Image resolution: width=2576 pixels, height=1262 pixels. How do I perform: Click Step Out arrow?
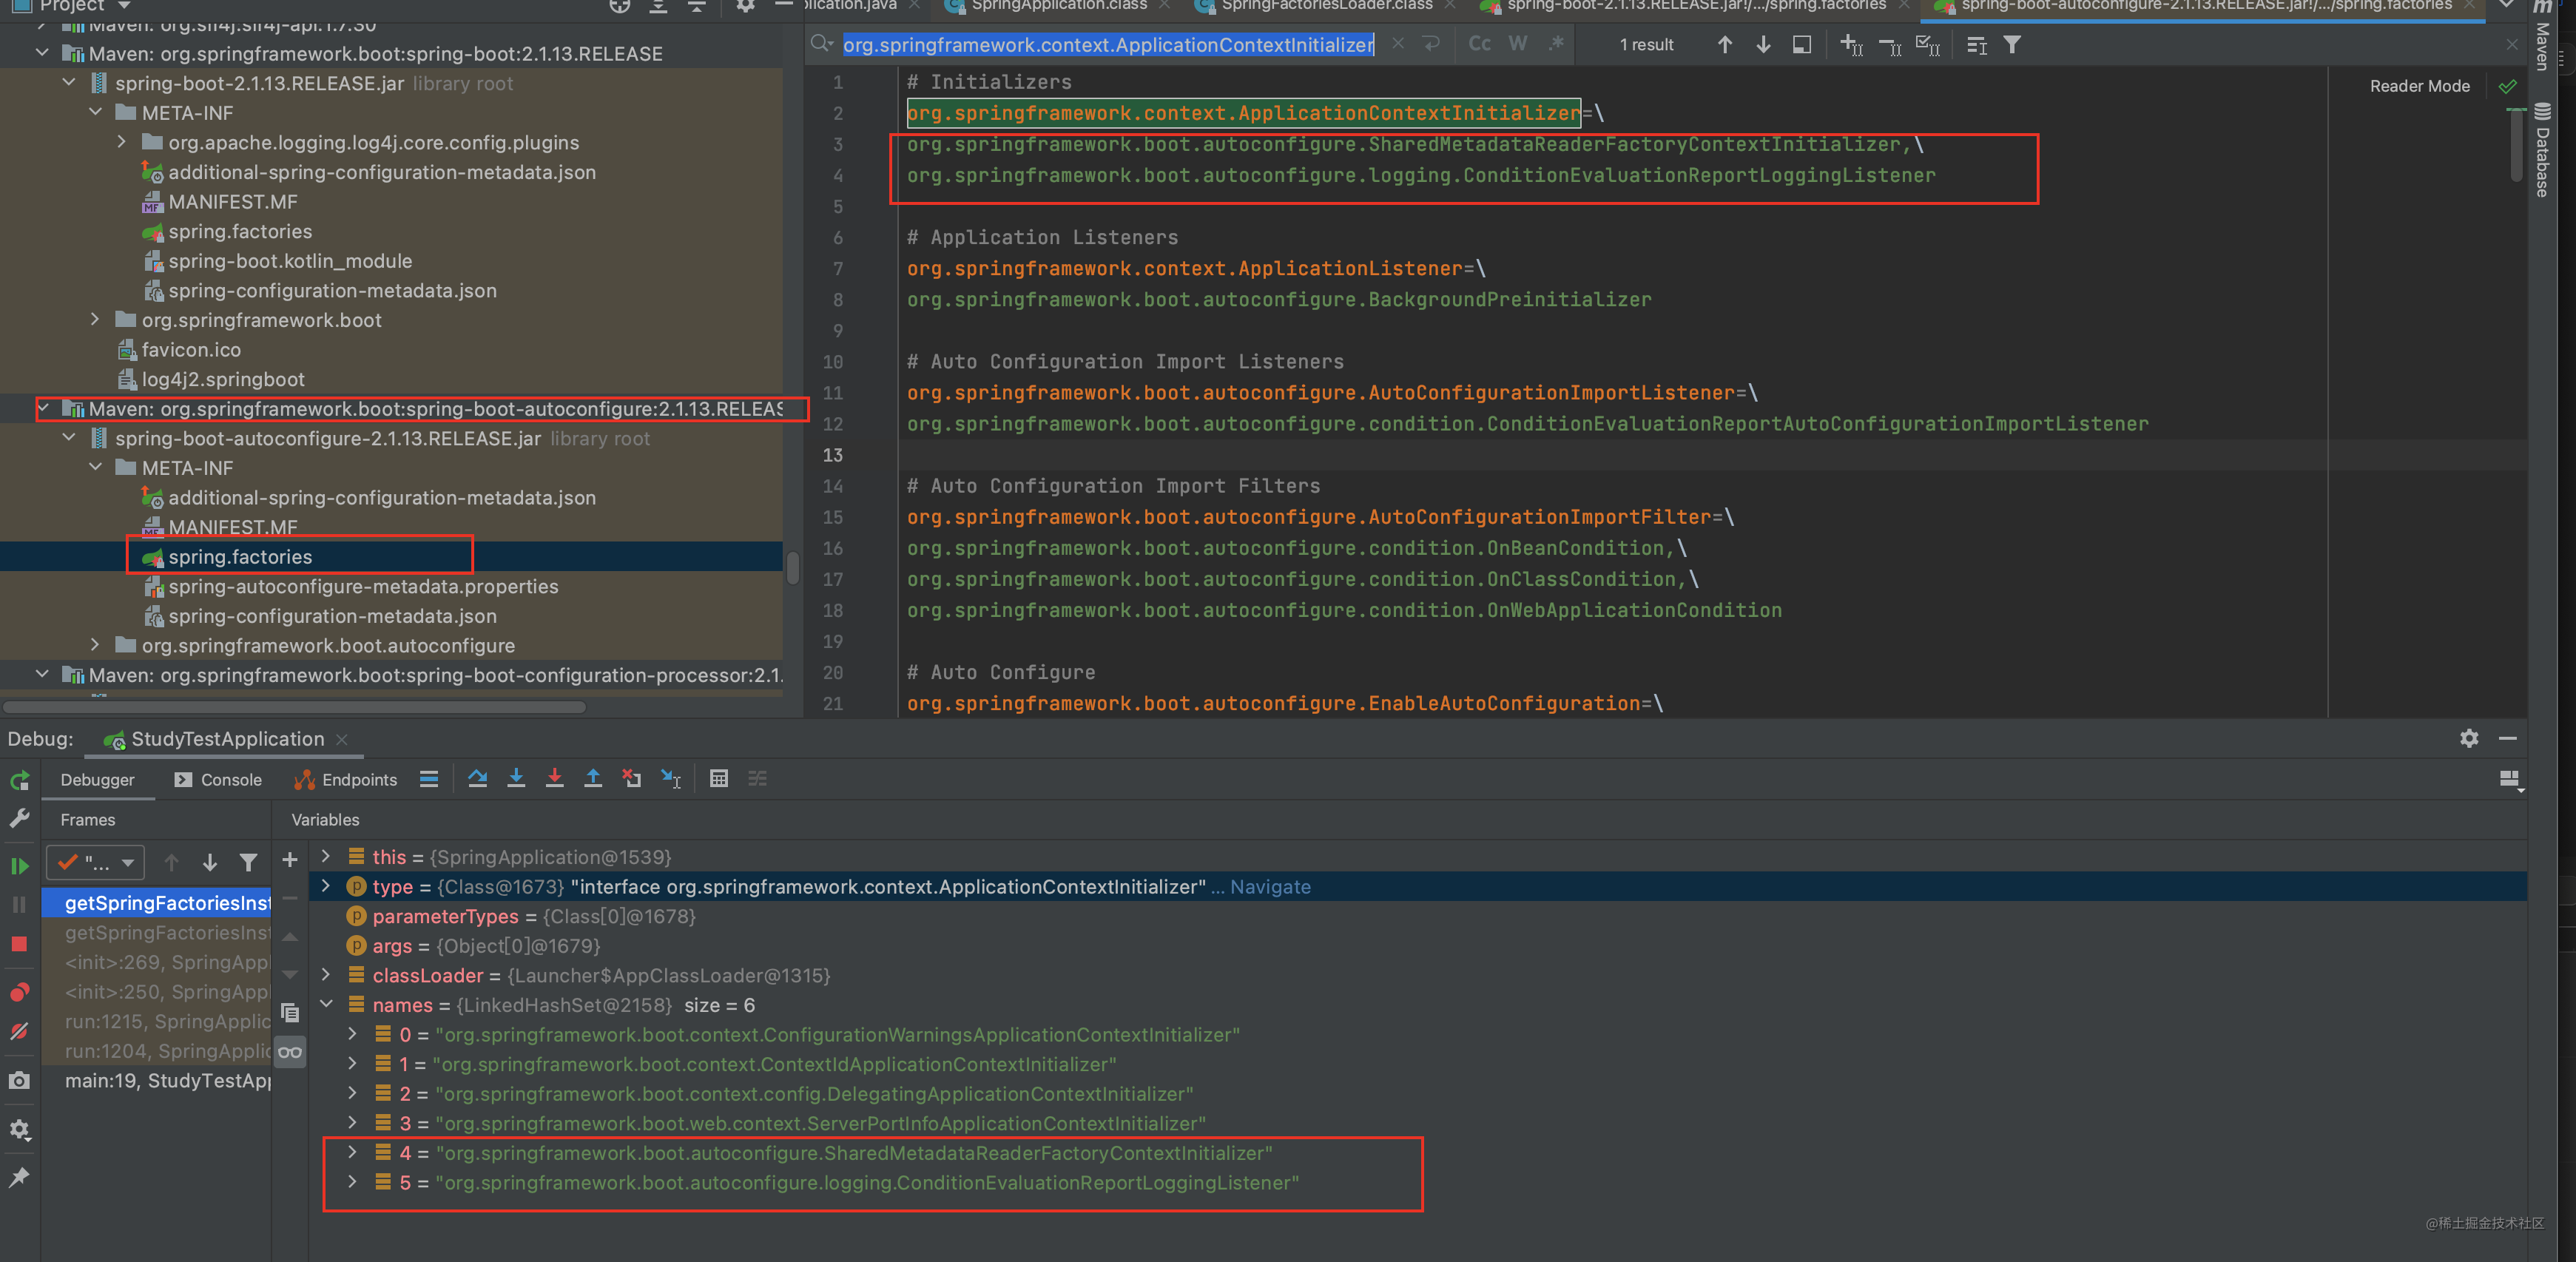pyautogui.click(x=593, y=779)
